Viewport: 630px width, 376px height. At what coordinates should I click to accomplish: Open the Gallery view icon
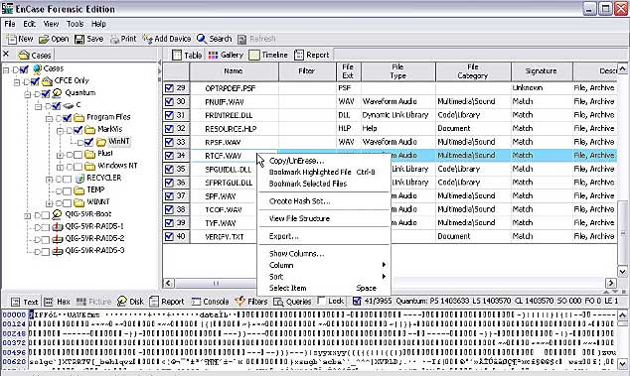[x=213, y=55]
